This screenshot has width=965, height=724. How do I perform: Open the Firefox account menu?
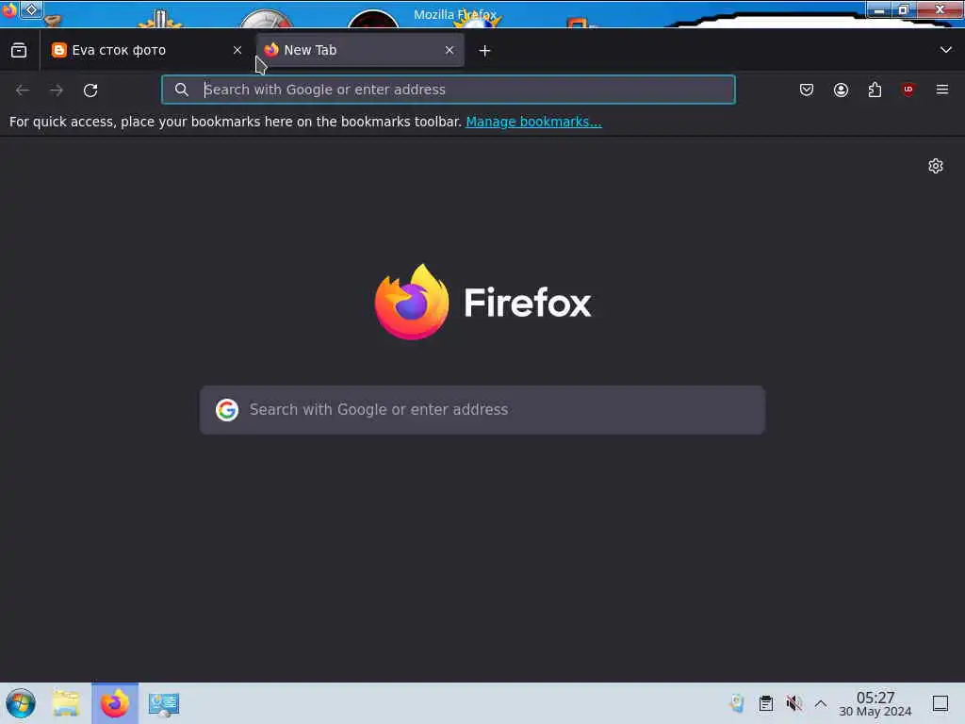841,90
